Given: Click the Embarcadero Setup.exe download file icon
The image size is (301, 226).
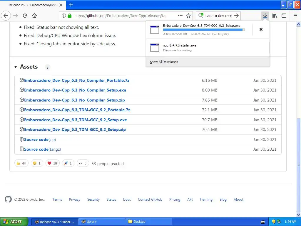Looking at the screenshot, I should [155, 30].
